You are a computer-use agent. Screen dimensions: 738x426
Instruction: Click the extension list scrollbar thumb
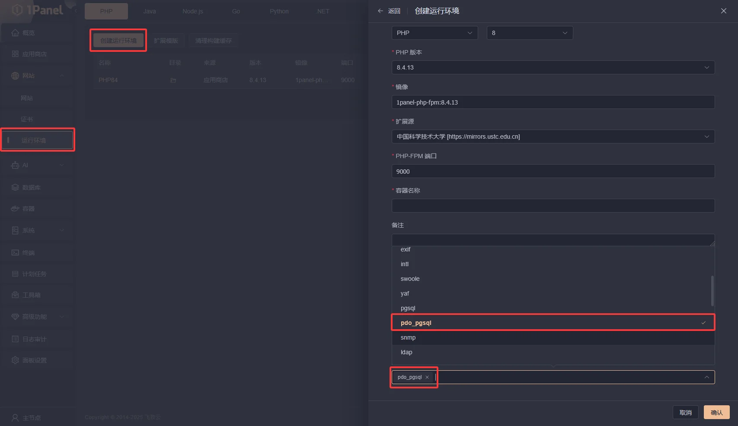pyautogui.click(x=712, y=291)
